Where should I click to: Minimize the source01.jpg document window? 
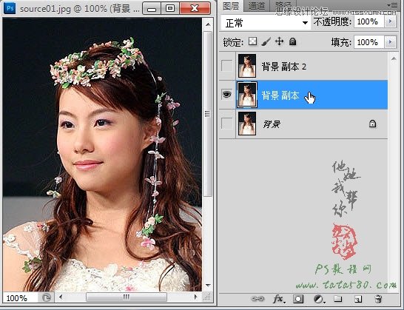(x=152, y=8)
